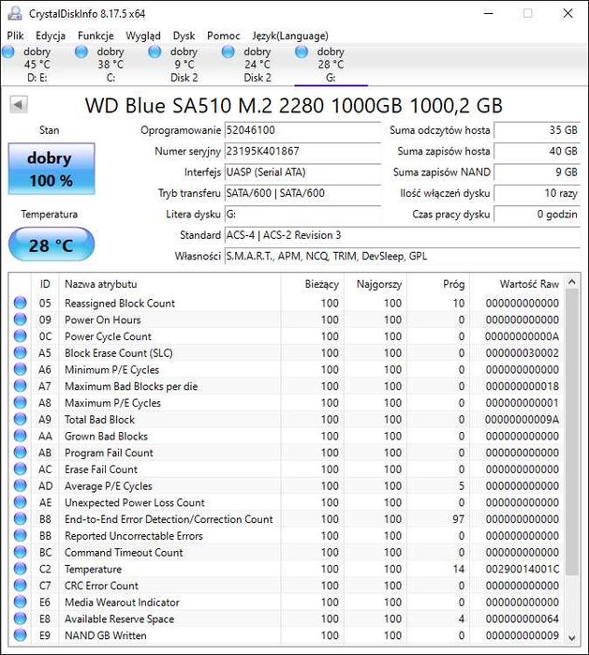Click the Bieżący column header
This screenshot has width=589, height=655.
click(321, 285)
